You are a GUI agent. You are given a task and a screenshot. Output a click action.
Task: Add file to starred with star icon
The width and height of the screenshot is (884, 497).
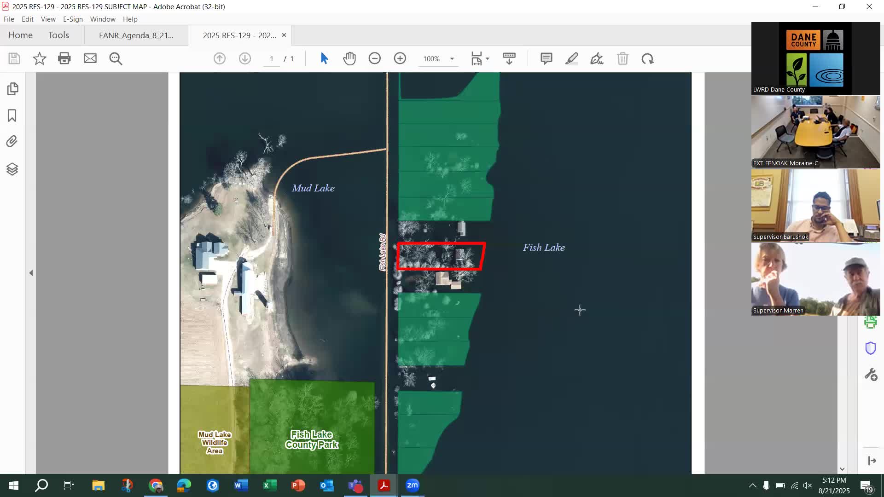pos(40,58)
